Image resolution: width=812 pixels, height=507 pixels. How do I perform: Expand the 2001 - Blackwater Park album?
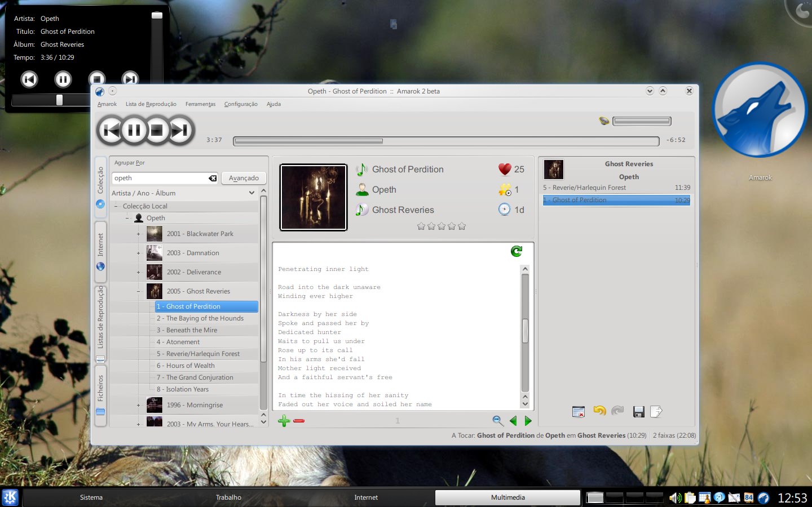(138, 234)
